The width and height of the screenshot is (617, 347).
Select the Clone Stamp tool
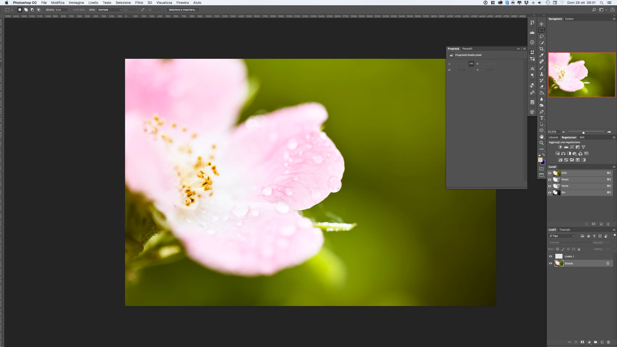click(541, 74)
